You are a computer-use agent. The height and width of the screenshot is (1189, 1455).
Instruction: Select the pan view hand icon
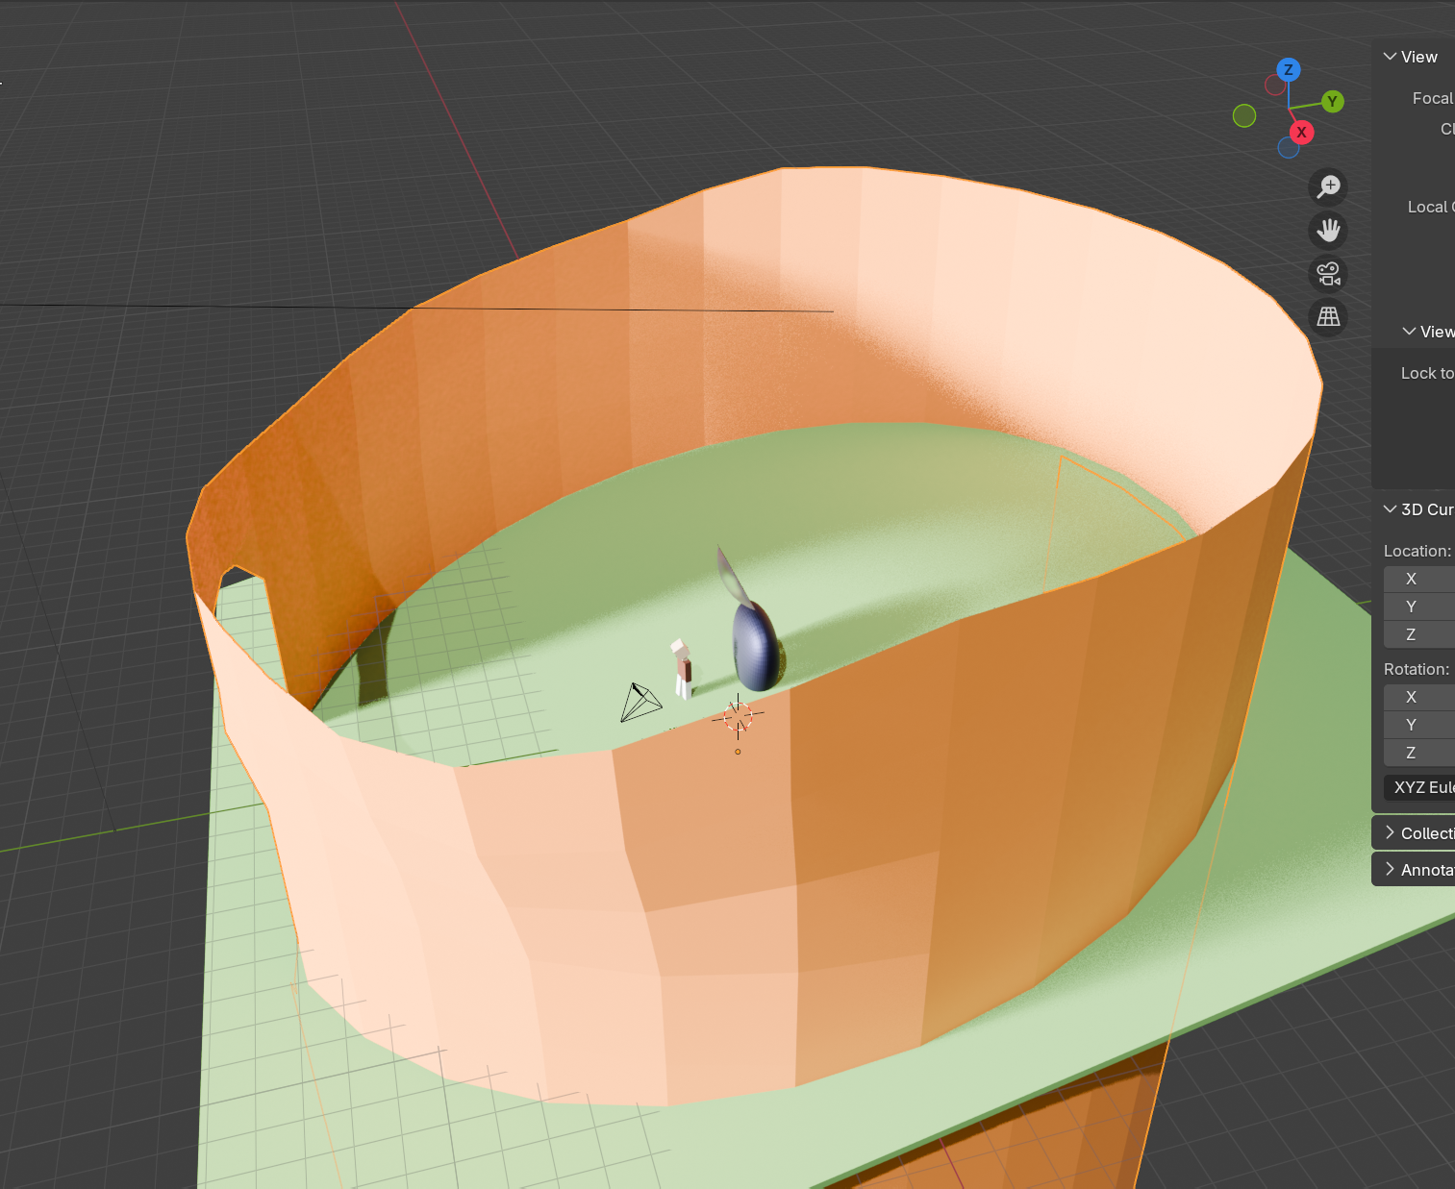[1327, 230]
